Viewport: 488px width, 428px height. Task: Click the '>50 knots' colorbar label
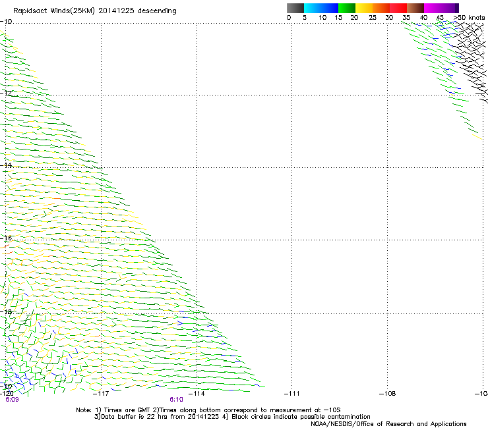pyautogui.click(x=469, y=18)
